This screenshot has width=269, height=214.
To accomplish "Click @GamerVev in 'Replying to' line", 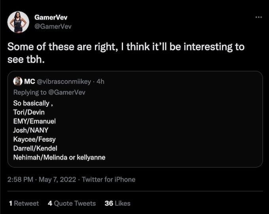I will point(67,92).
